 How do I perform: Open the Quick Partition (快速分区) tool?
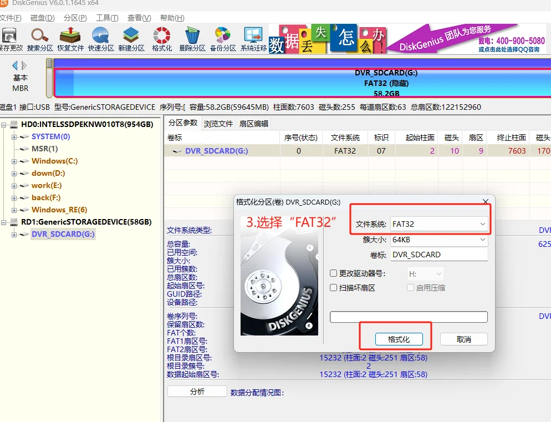coord(101,39)
